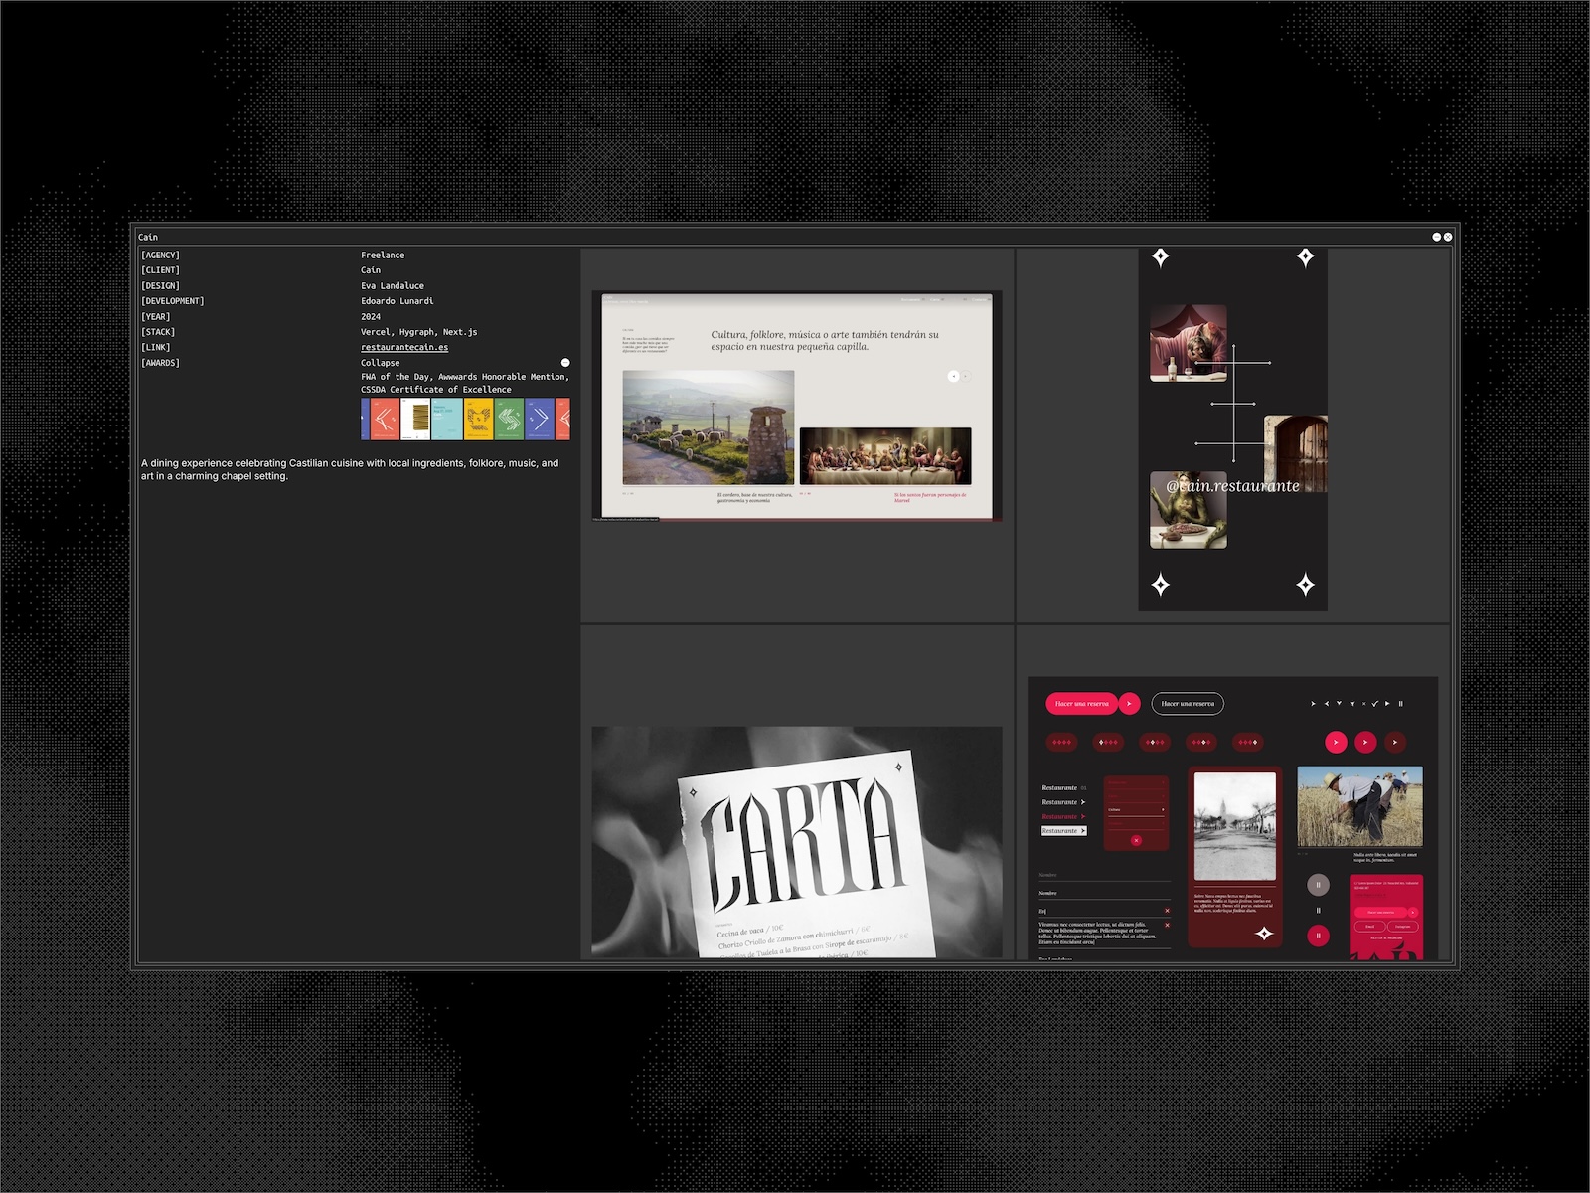The image size is (1590, 1193).
Task: Click the teal award poster thumbnail
Action: pos(446,420)
